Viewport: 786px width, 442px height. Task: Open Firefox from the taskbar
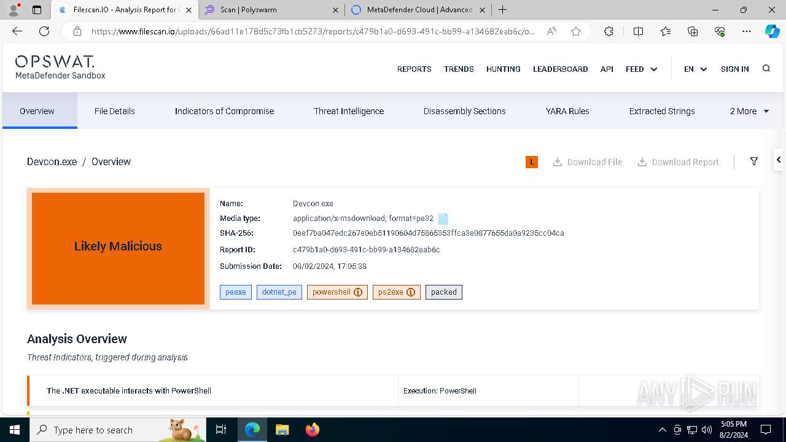312,430
